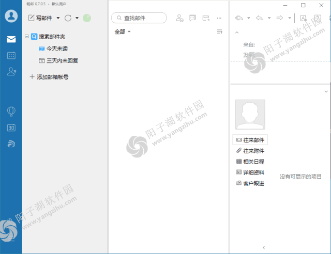Click 写邮件 to compose a new mail
The height and width of the screenshot is (254, 331).
click(x=40, y=18)
